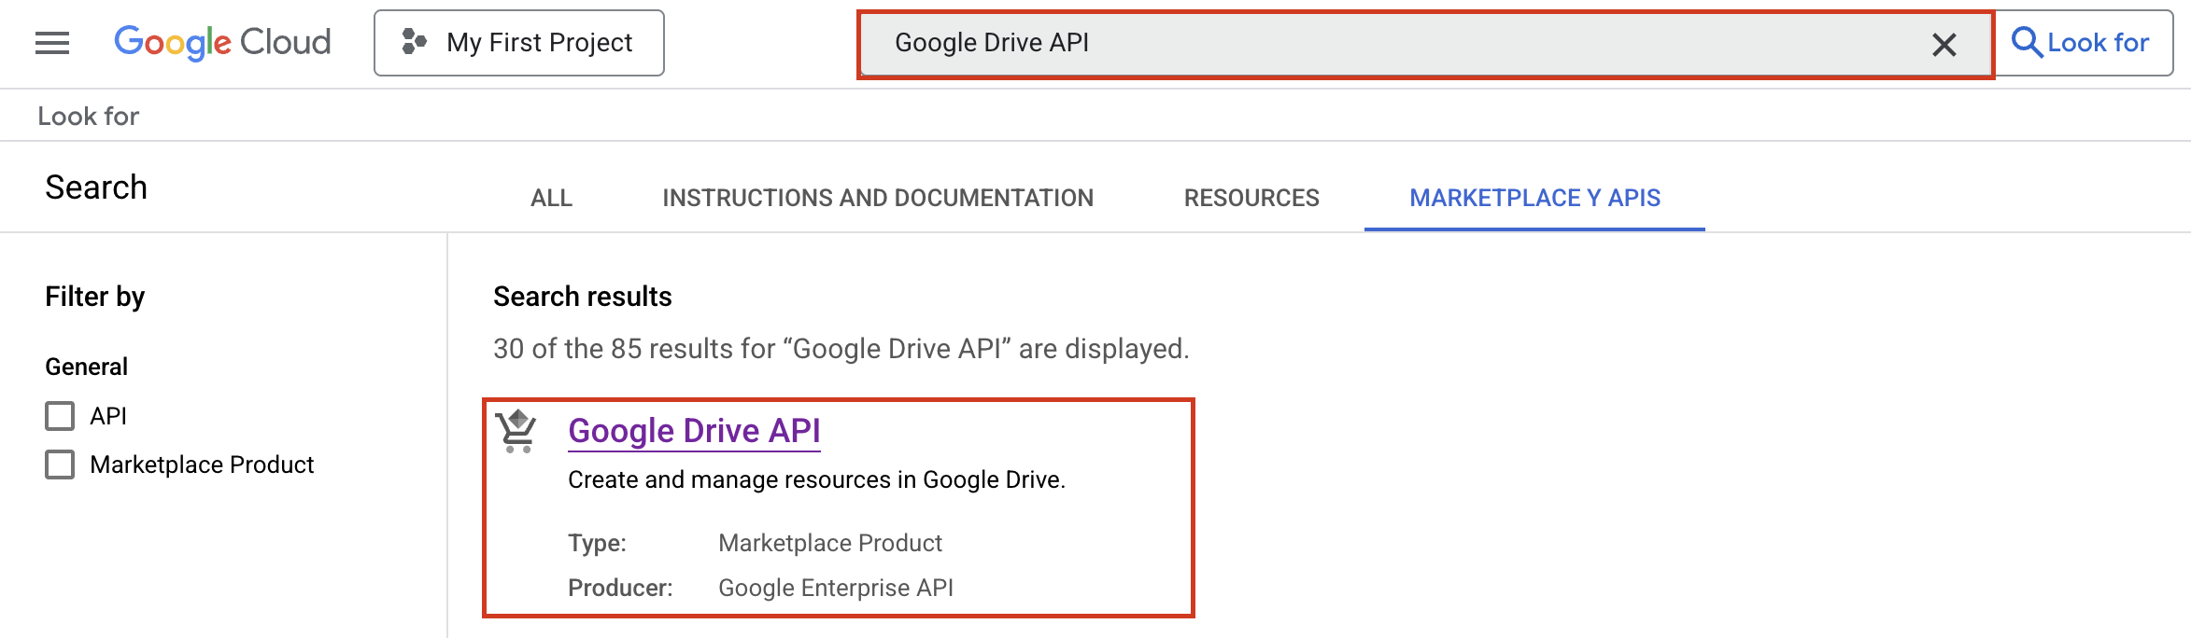The height and width of the screenshot is (638, 2191).
Task: Click the 'Filter by' heading
Action: pos(95,297)
